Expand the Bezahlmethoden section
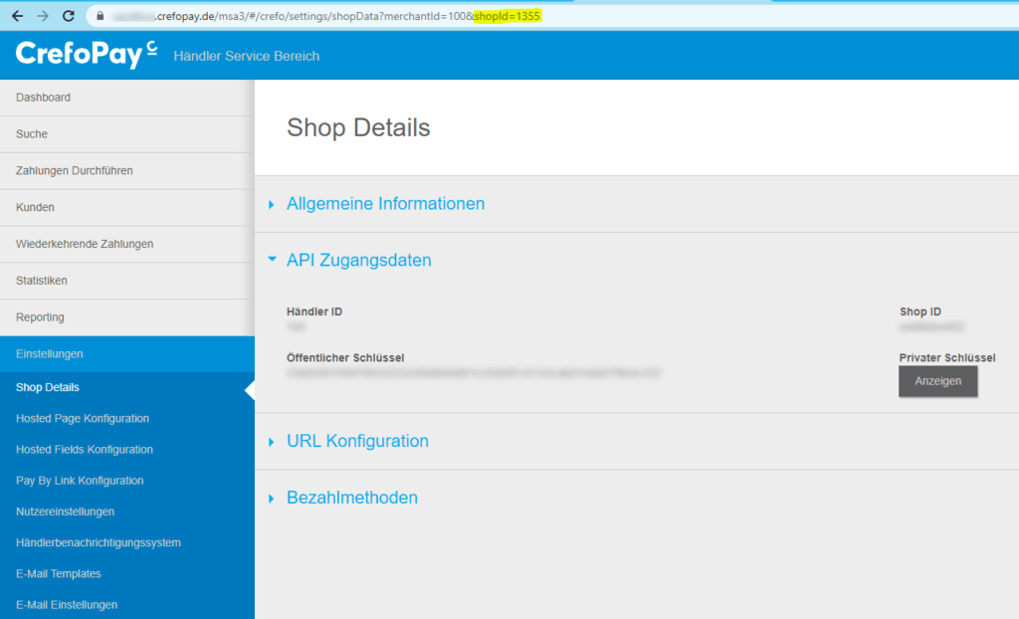Image resolution: width=1019 pixels, height=619 pixels. [353, 497]
